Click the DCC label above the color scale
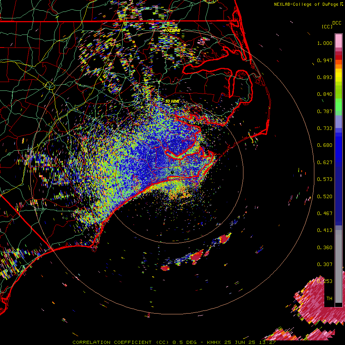The height and width of the screenshot is (345, 345). point(337,23)
